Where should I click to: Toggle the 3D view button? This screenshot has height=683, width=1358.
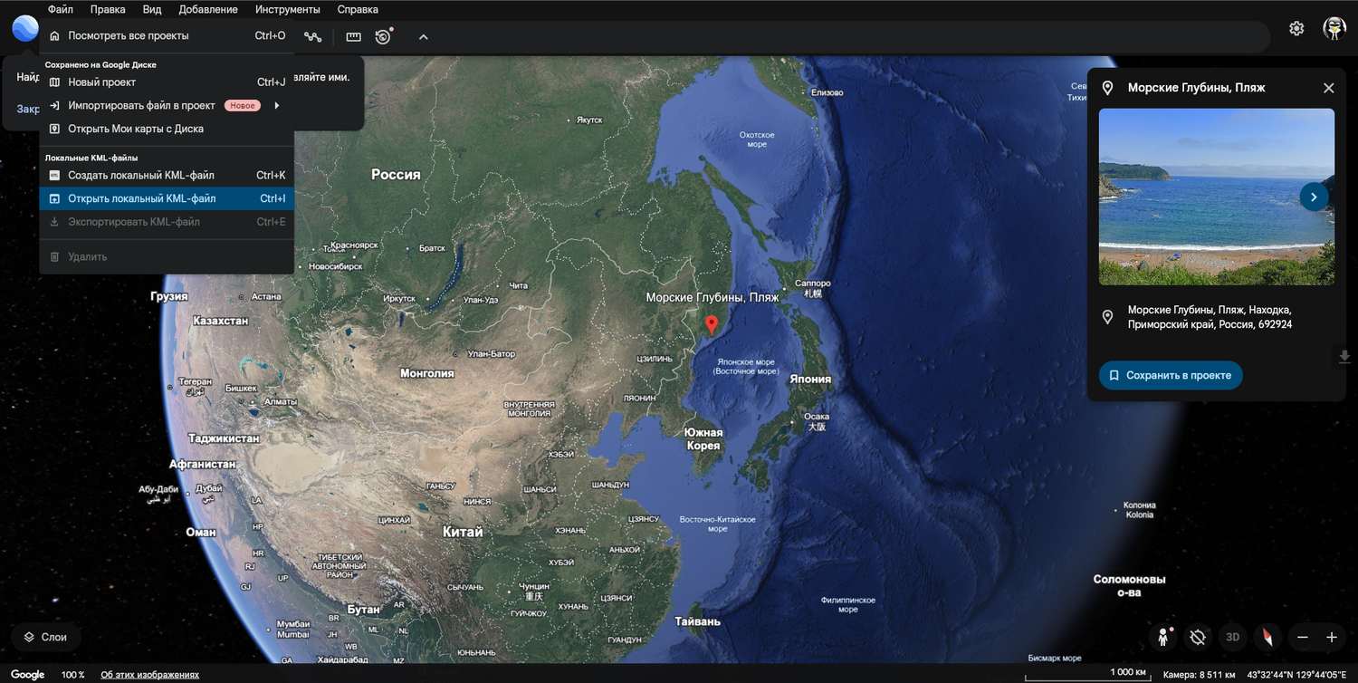pos(1232,638)
